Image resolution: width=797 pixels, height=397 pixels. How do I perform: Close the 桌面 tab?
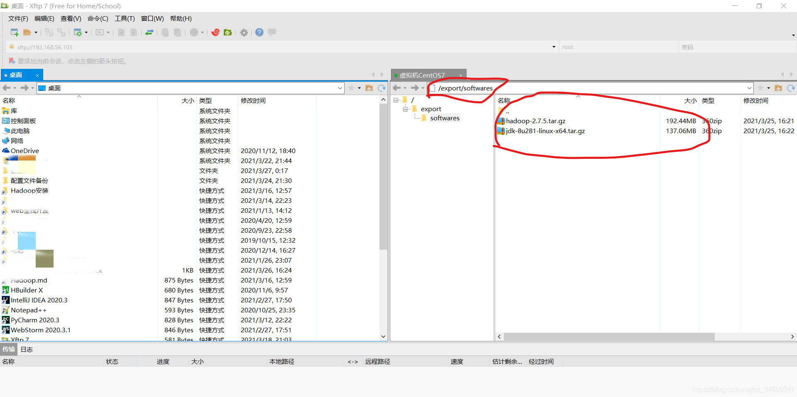click(37, 75)
